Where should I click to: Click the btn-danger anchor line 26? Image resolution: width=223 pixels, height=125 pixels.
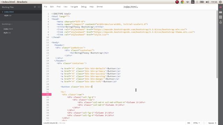(x=90, y=79)
